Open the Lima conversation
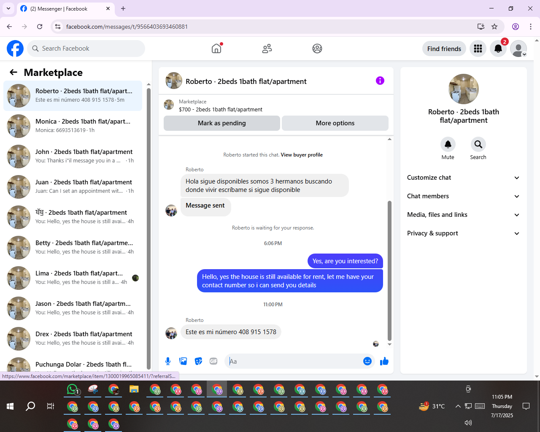Image resolution: width=540 pixels, height=432 pixels. point(73,278)
